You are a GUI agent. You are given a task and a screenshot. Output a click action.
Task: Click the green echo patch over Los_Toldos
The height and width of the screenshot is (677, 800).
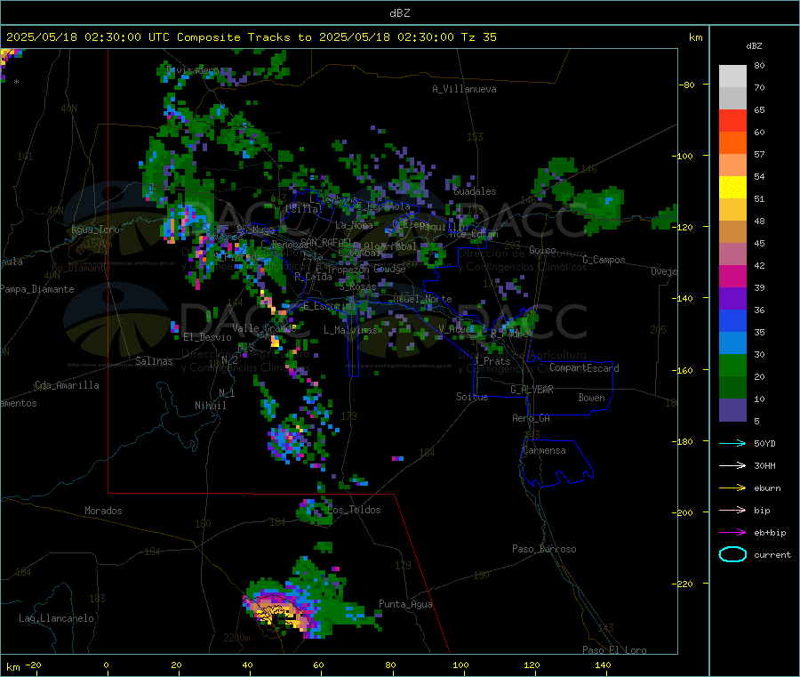click(315, 512)
